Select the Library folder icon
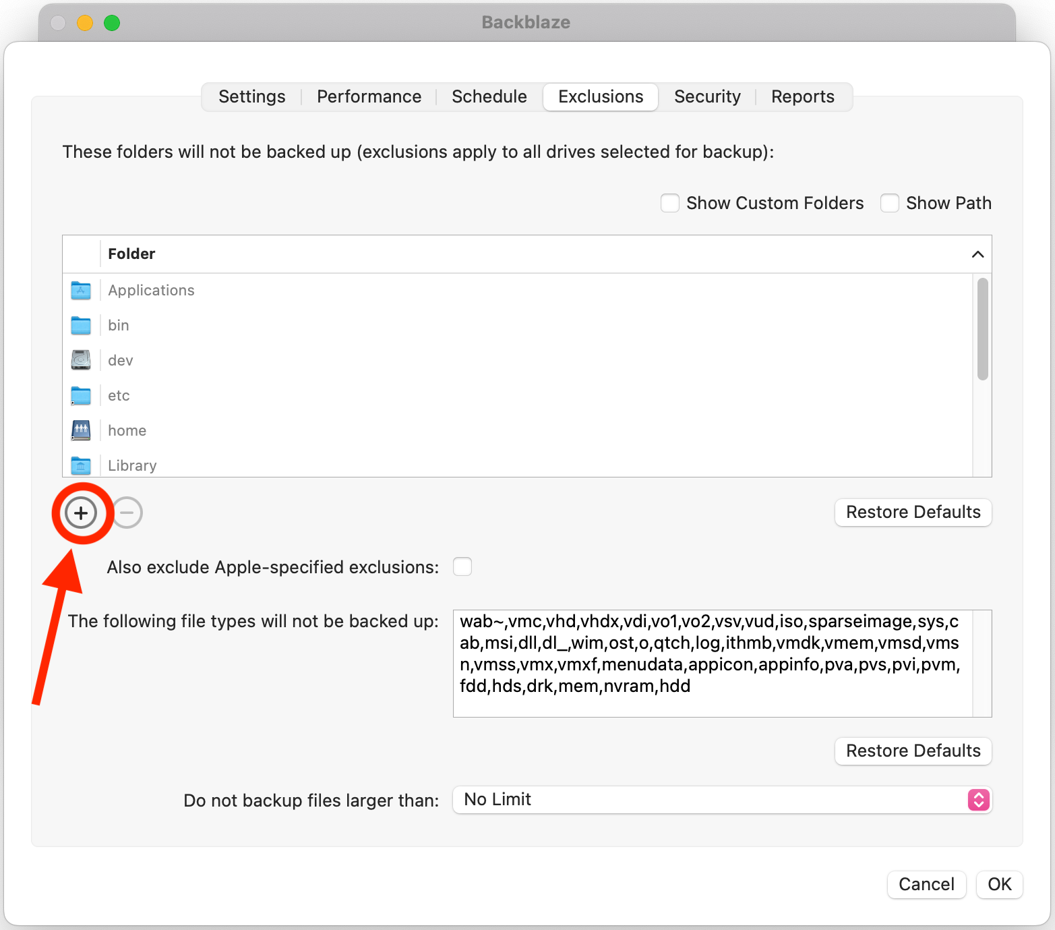Screen dimensions: 1055x930 tap(81, 465)
